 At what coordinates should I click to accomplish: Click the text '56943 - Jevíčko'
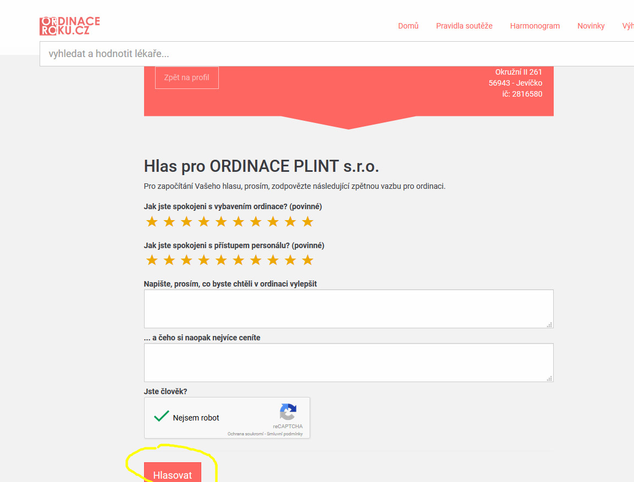[x=516, y=83]
